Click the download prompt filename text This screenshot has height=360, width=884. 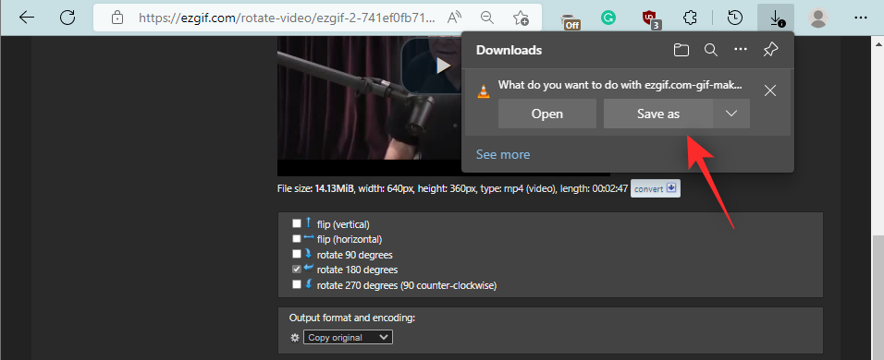pyautogui.click(x=620, y=85)
